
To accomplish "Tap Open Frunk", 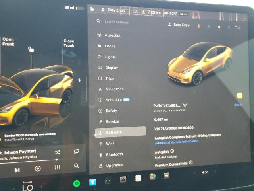I will click(8, 42).
